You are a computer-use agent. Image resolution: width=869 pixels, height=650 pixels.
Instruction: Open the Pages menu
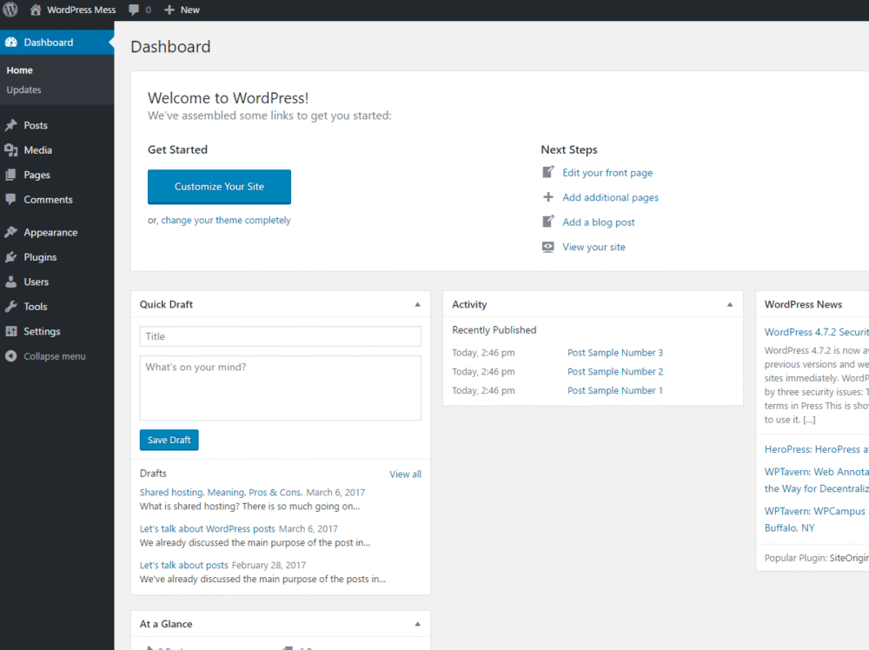tap(36, 176)
